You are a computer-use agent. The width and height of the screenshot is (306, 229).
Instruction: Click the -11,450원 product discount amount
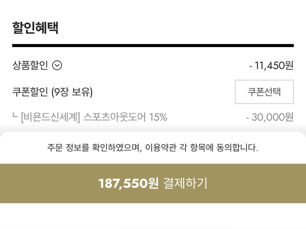[271, 65]
